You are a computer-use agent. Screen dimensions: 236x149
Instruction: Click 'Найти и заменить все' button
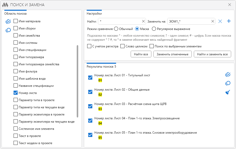click(x=212, y=54)
